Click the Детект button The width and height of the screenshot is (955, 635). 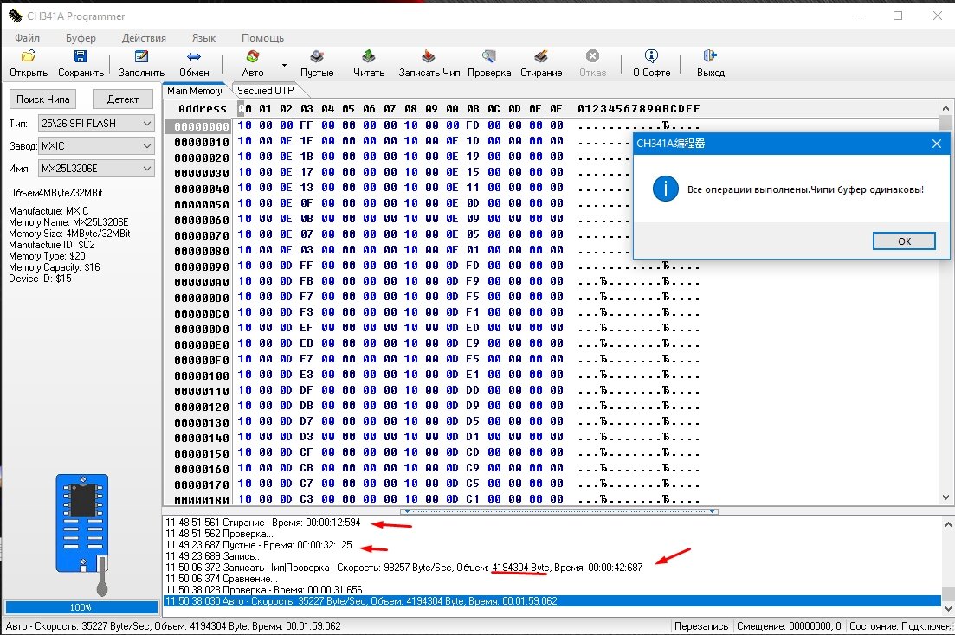[x=122, y=99]
